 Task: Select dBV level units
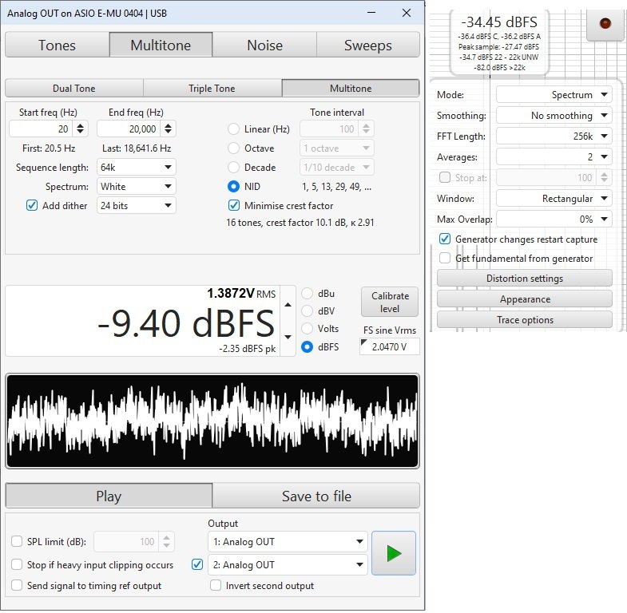click(307, 311)
